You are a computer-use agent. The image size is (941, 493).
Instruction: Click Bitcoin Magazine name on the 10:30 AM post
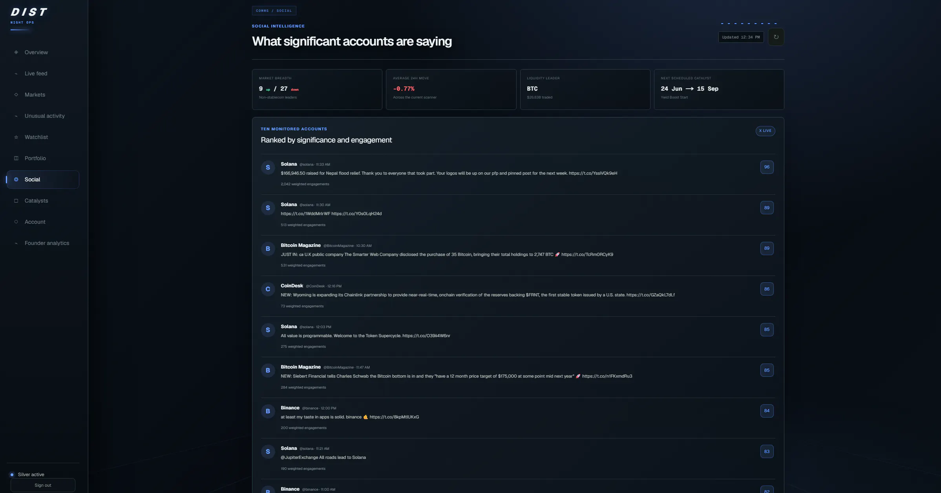301,245
